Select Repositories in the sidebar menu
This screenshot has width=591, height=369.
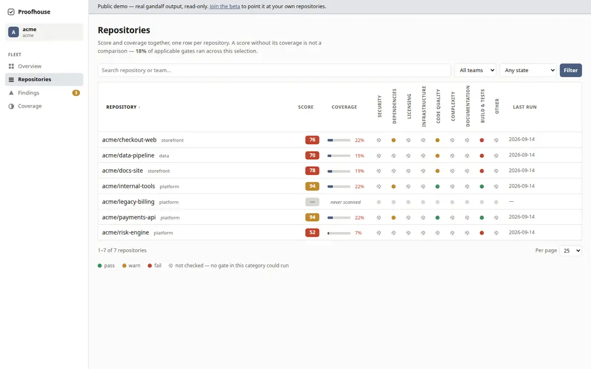point(44,79)
